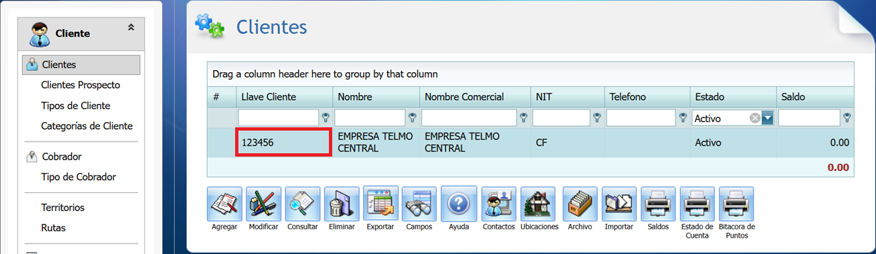Open the Consultar magnifier icon

click(x=303, y=204)
